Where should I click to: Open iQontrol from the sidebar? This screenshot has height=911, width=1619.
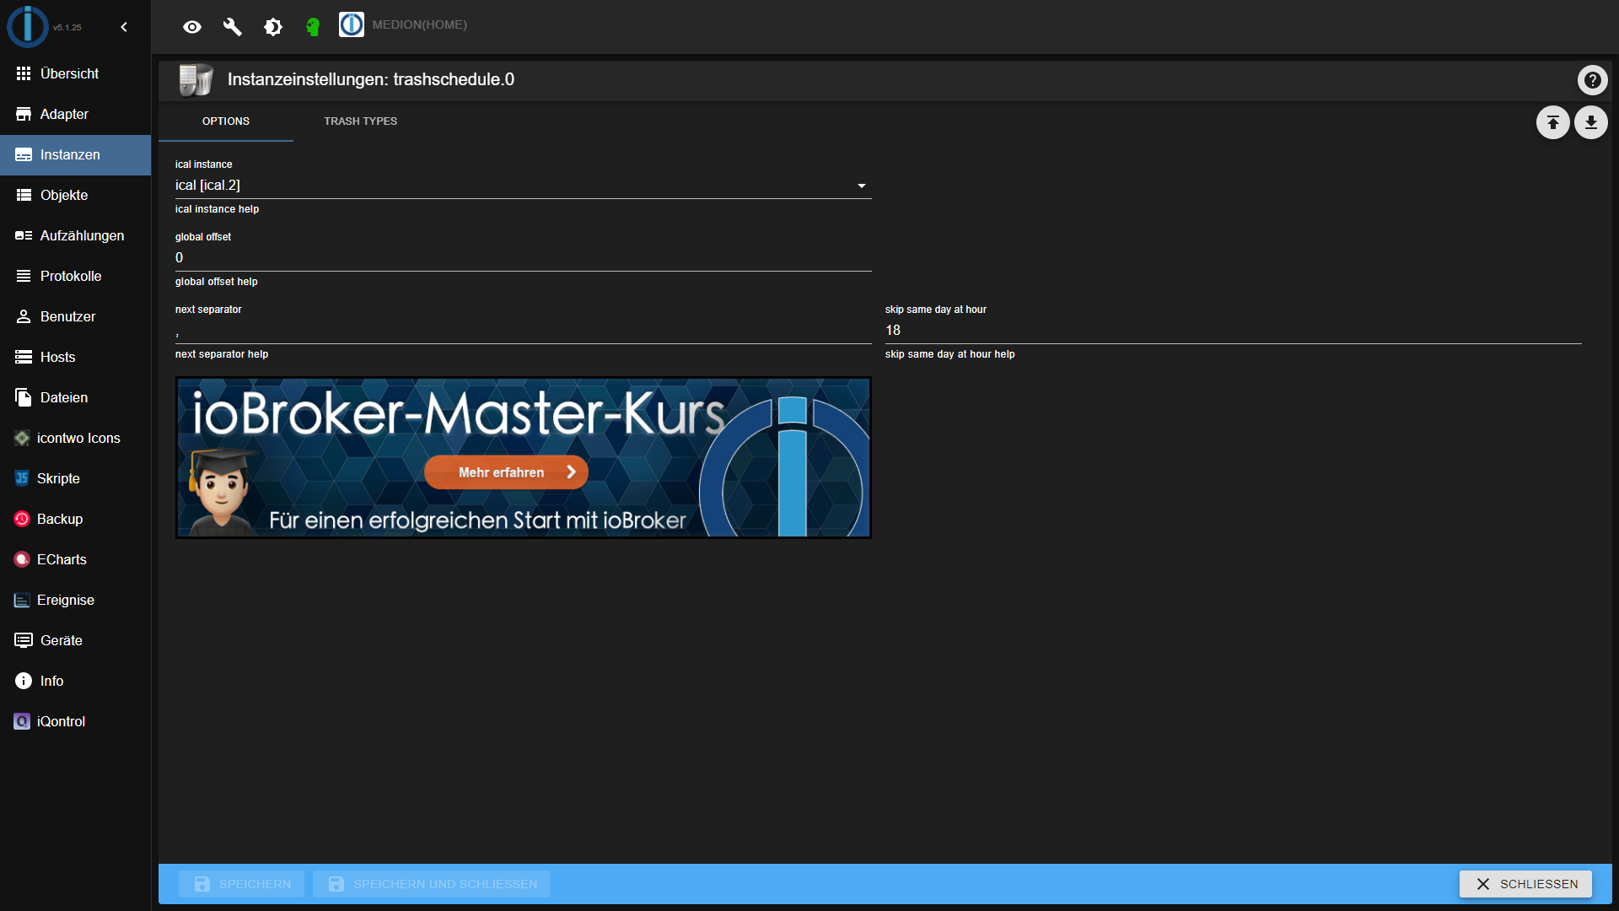(61, 721)
